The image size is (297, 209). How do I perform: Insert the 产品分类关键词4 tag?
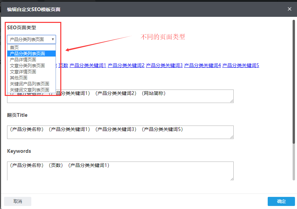[202, 65]
